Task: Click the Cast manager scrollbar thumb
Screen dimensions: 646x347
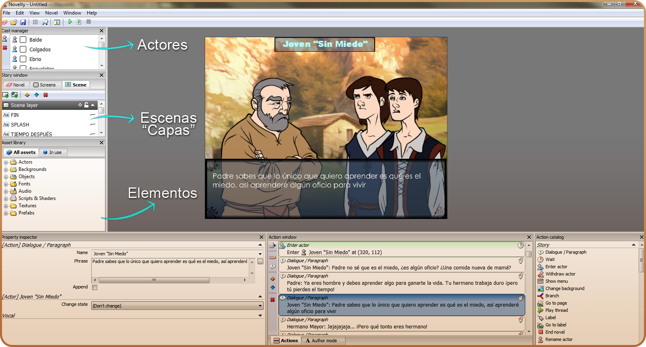Action: click(x=102, y=45)
